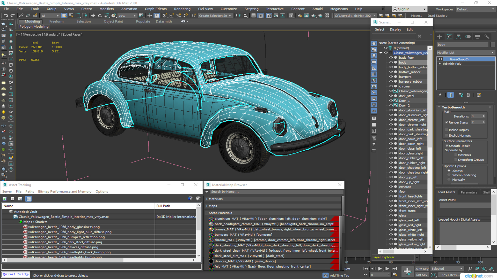Click Remove modifier trash icon

tap(468, 95)
